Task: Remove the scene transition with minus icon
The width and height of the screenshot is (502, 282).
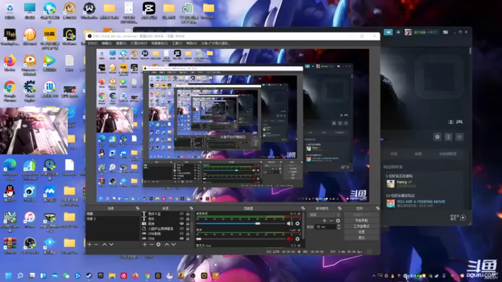Action: 331,221
